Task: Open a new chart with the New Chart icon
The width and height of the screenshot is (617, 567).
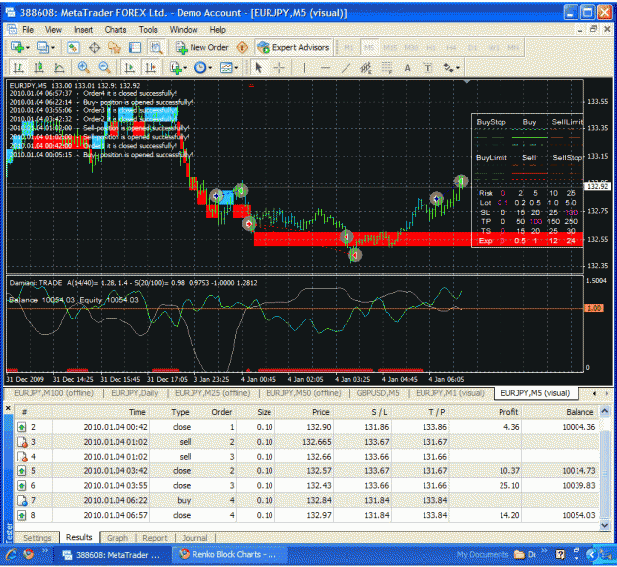Action: point(17,48)
